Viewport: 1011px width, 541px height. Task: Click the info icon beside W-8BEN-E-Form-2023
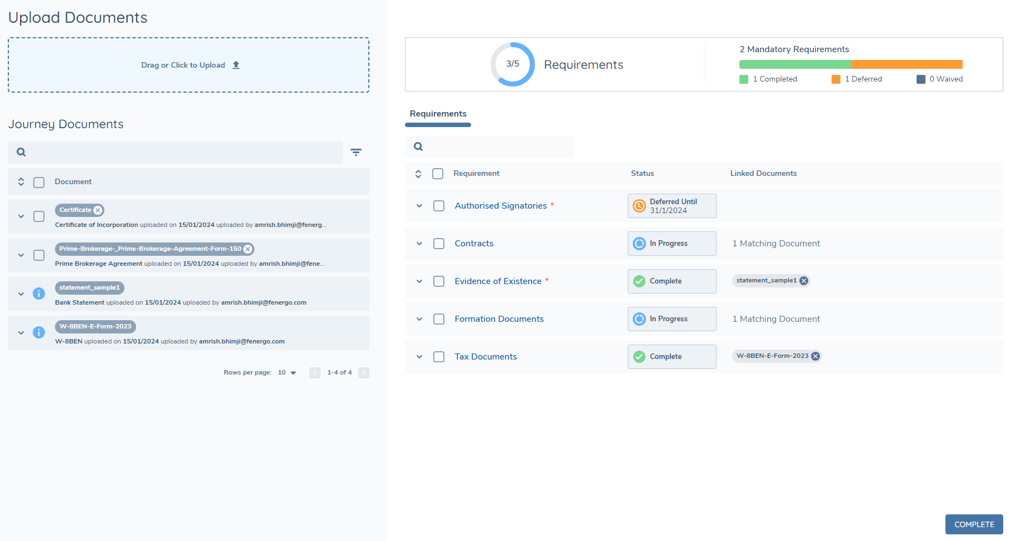pyautogui.click(x=39, y=332)
